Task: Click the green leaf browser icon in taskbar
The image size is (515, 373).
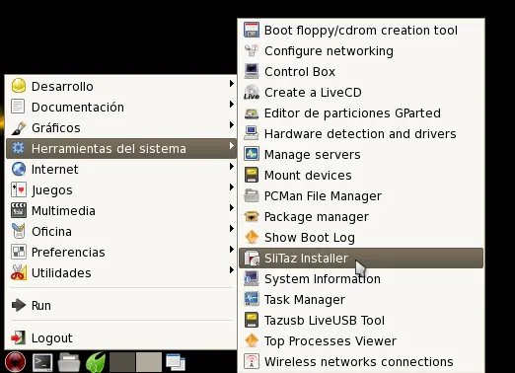Action: (96, 362)
